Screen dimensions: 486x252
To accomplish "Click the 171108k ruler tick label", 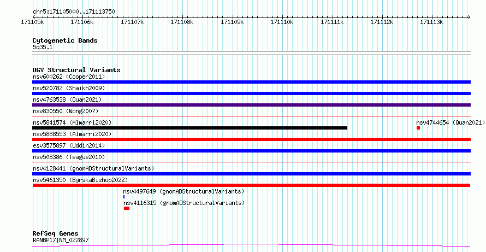I will point(182,22).
